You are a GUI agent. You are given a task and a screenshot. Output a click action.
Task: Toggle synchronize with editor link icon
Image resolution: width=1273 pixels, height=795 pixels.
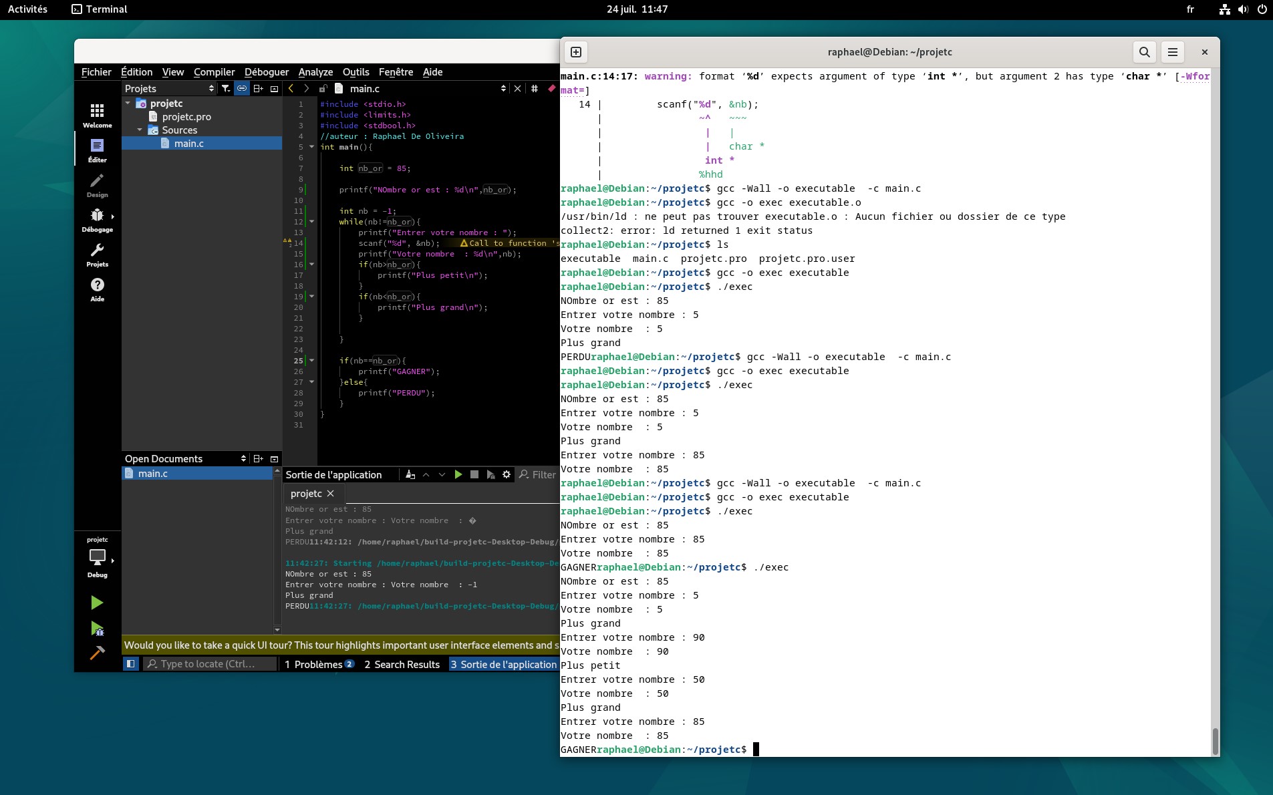coord(242,88)
